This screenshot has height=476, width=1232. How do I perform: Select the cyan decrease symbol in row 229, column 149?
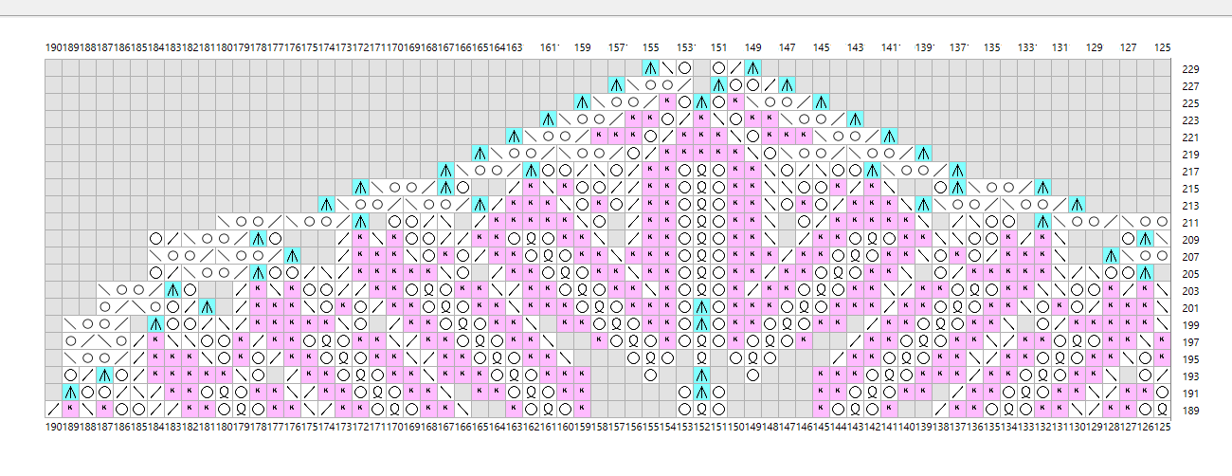tap(752, 68)
